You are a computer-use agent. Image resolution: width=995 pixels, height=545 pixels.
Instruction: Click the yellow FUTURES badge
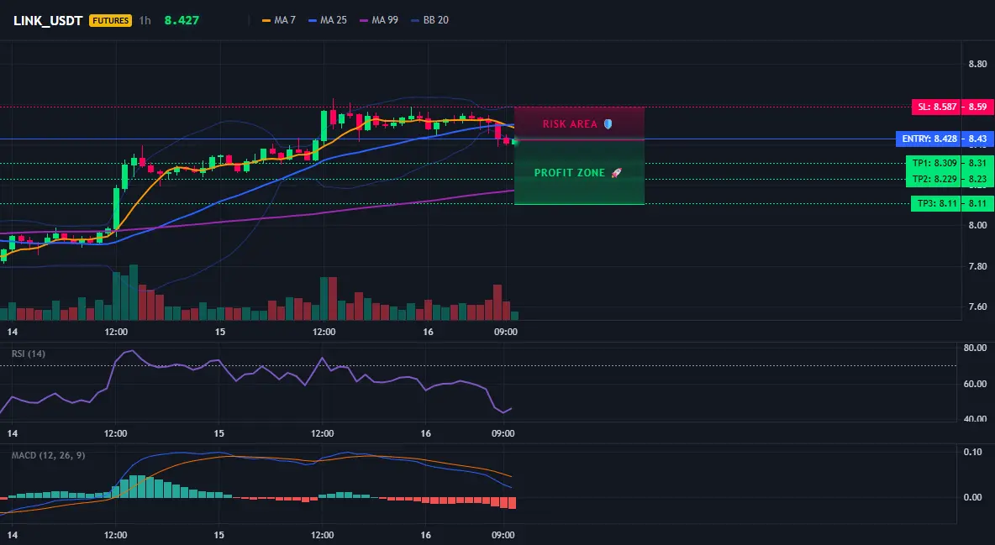point(110,20)
